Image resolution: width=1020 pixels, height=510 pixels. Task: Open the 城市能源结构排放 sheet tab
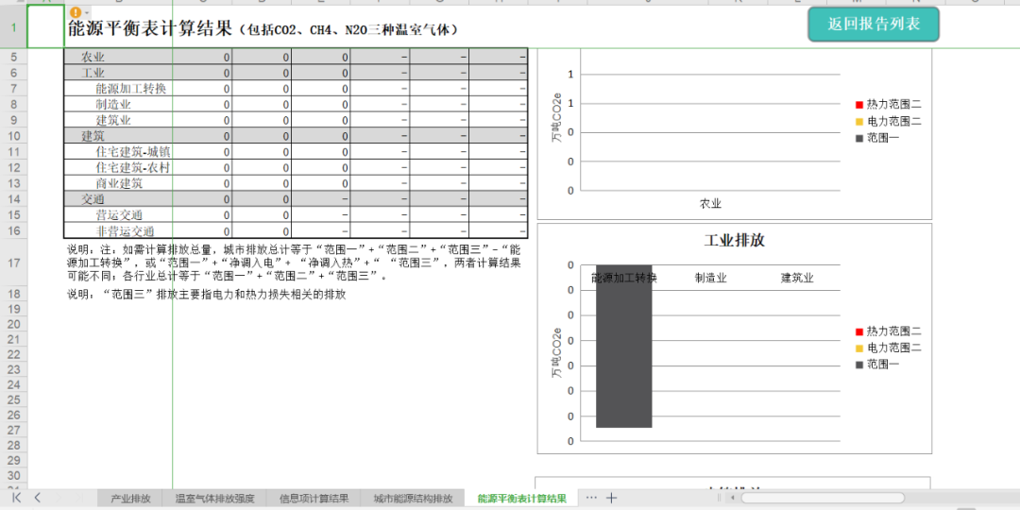[413, 499]
